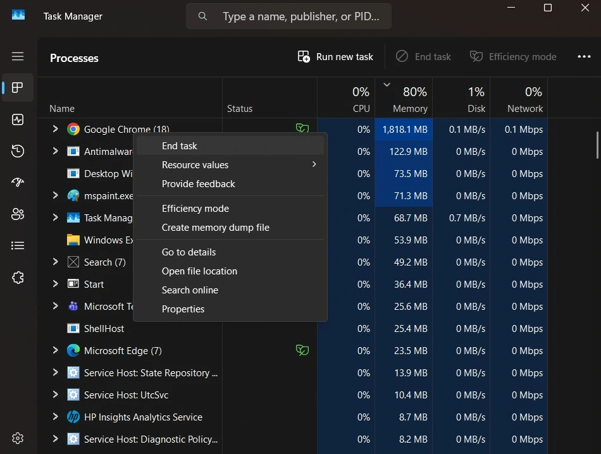Open the Users view in the sidebar
601x454 pixels.
[x=18, y=214]
